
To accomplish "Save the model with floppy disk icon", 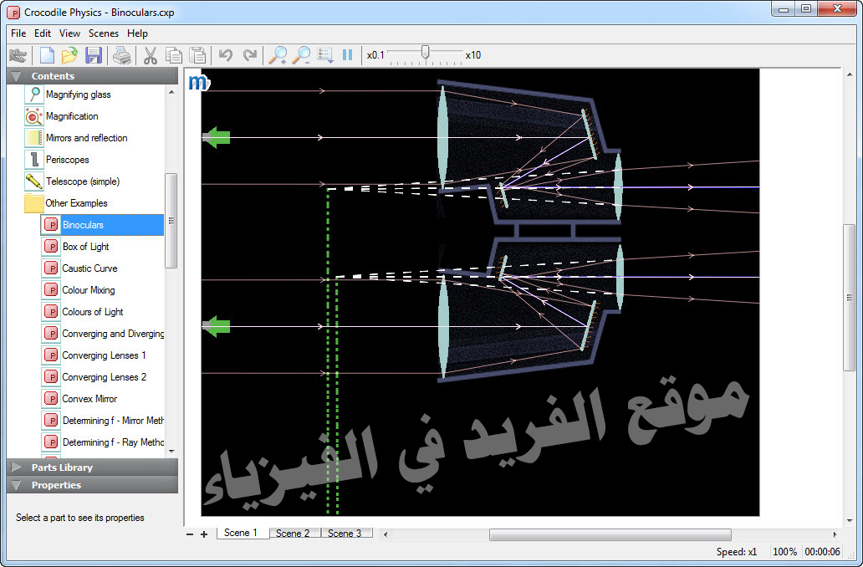I will pos(94,55).
